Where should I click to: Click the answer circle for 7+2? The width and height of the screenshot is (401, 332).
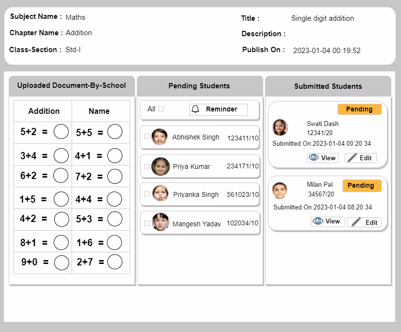[x=115, y=176]
